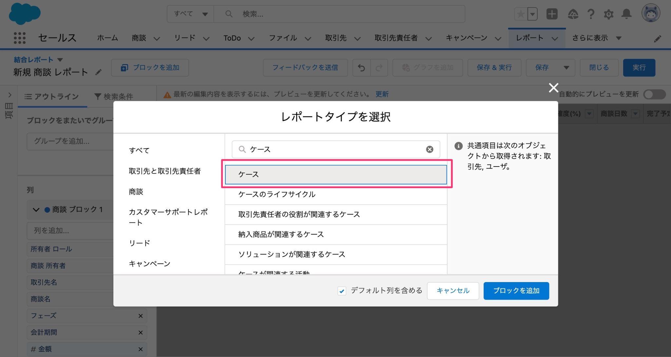Uncheck the デフォルト列を含める checkbox
This screenshot has width=671, height=357.
click(x=342, y=291)
